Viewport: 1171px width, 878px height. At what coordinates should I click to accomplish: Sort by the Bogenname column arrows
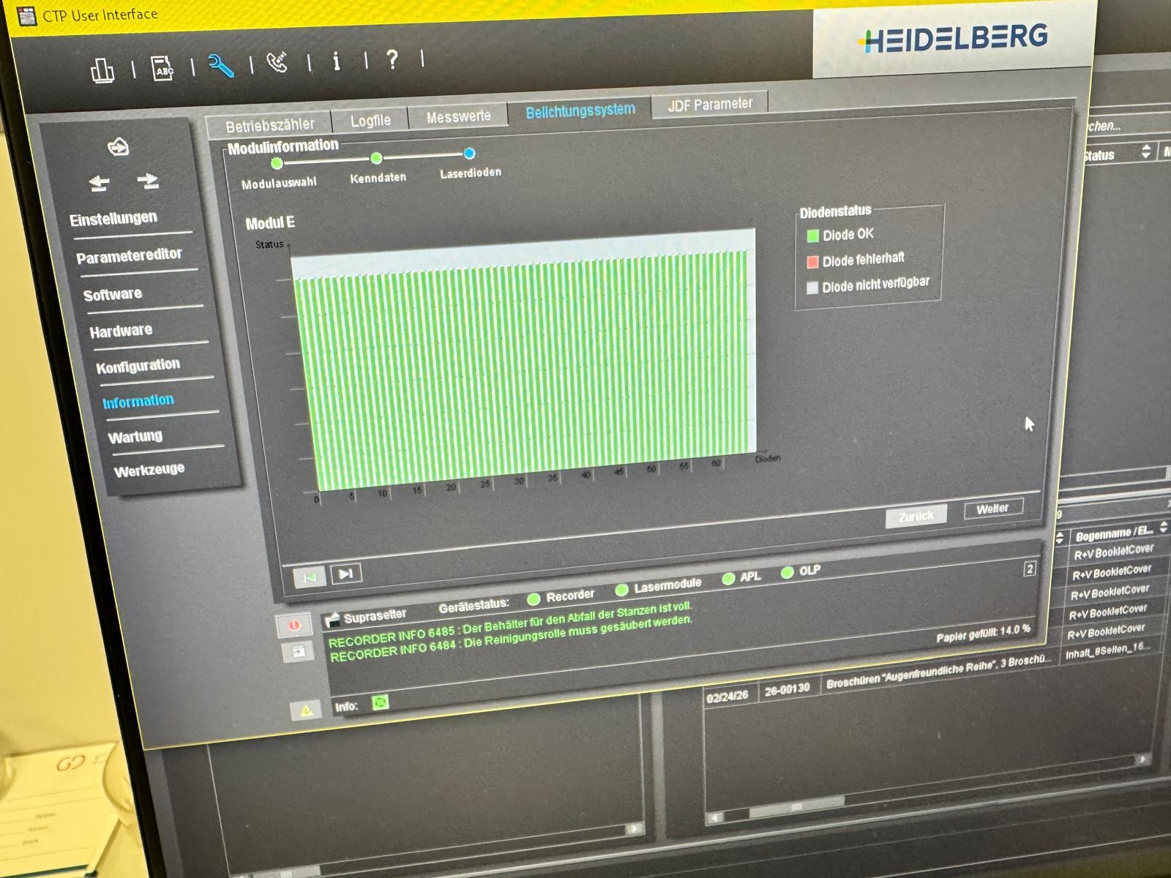[x=1164, y=528]
